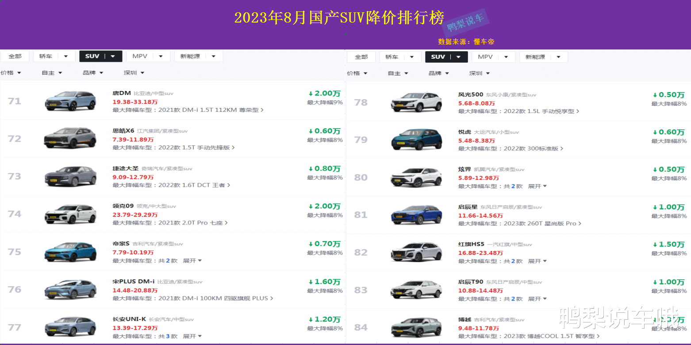Expand 展开 in the 启辰T90 row
Screen dimensions: 691x345
[537, 299]
